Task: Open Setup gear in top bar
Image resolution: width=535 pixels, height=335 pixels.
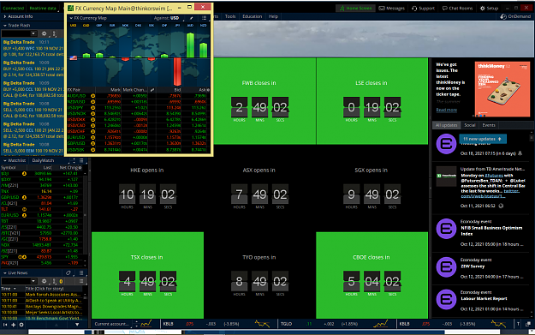Action: coord(490,9)
